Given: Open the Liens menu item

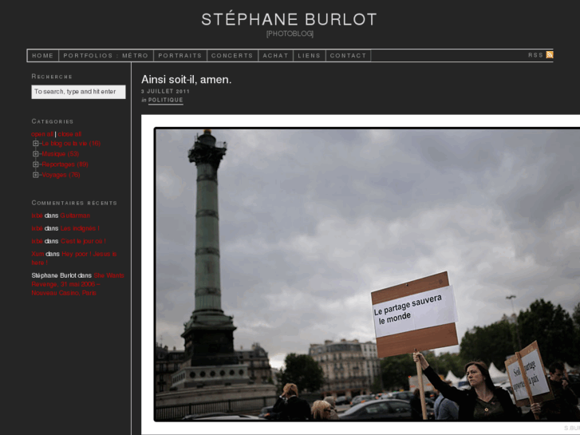Looking at the screenshot, I should 310,56.
